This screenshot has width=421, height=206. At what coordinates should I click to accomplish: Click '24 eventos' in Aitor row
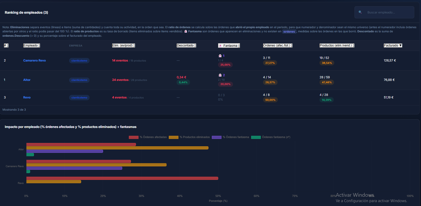[120, 80]
